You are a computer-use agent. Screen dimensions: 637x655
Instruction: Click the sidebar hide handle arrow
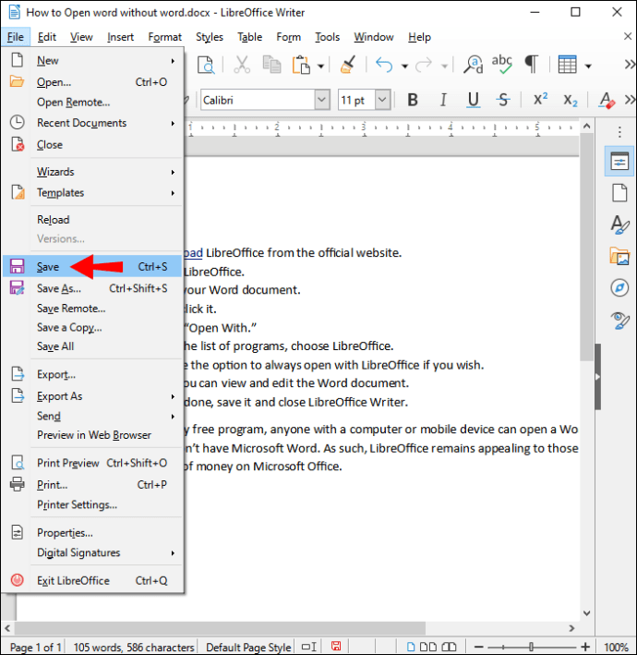tap(597, 377)
